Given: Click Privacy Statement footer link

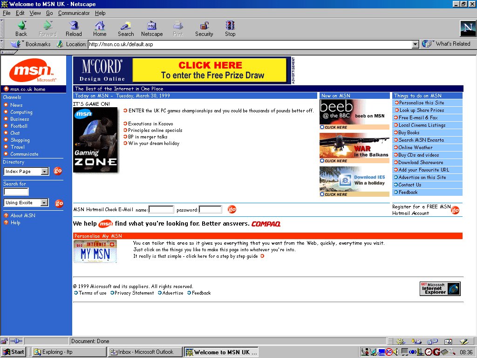Looking at the screenshot, I should pos(134,293).
